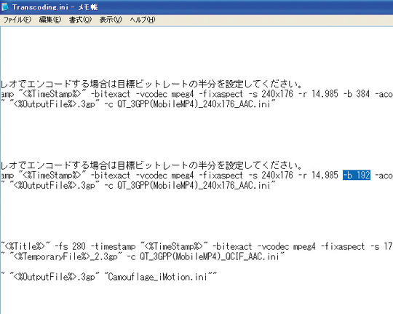The width and height of the screenshot is (393, 314).
Task: Click the first Japanese comment line
Action: [x=151, y=84]
